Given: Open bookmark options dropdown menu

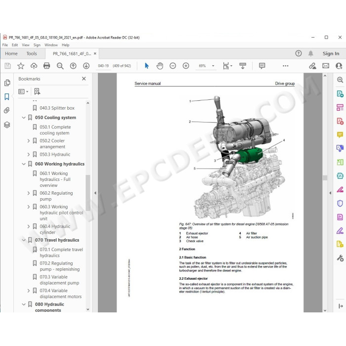Looking at the screenshot, I should [23, 91].
